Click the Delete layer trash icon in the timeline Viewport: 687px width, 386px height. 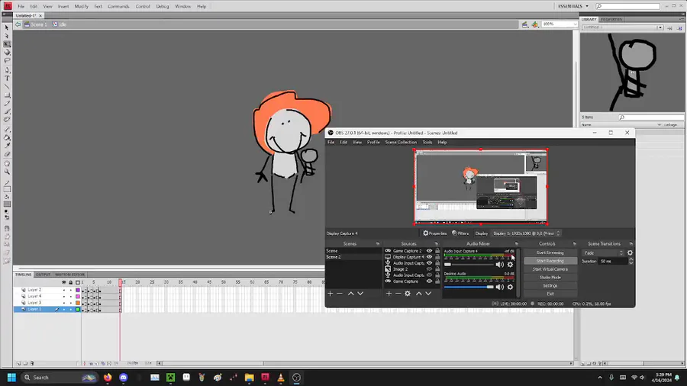[32, 363]
